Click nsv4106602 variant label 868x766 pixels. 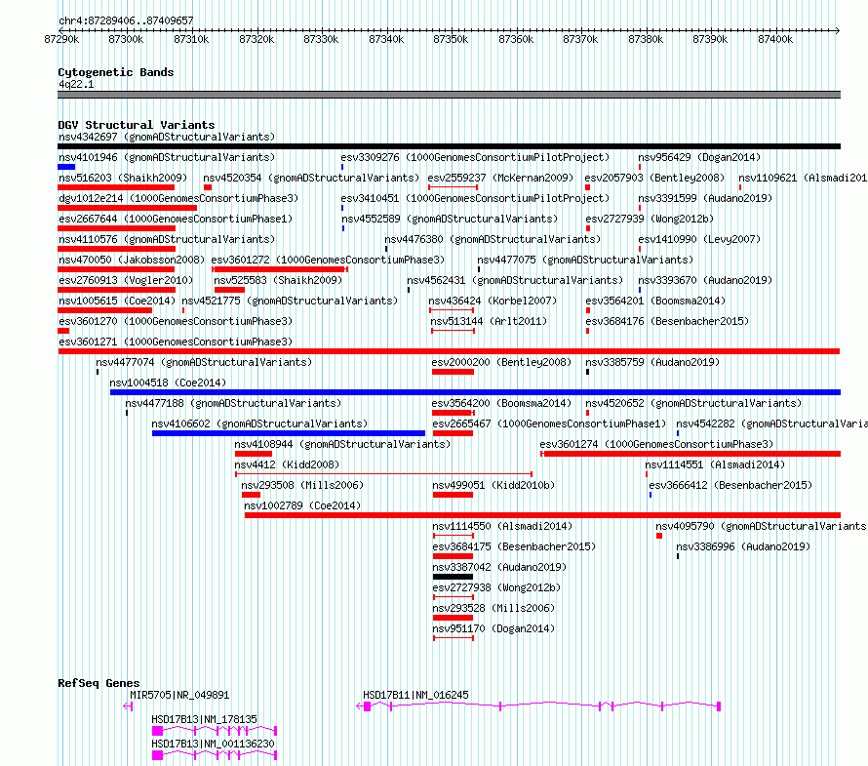click(x=259, y=423)
